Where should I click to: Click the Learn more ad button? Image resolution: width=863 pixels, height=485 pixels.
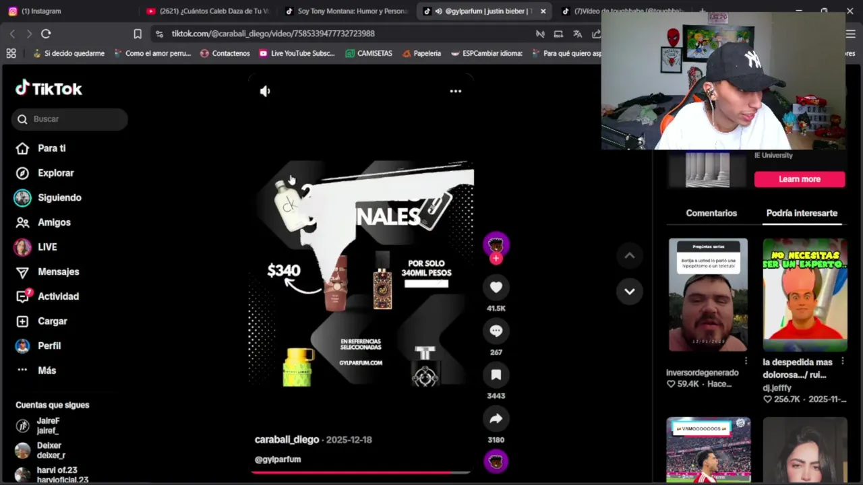(x=800, y=179)
